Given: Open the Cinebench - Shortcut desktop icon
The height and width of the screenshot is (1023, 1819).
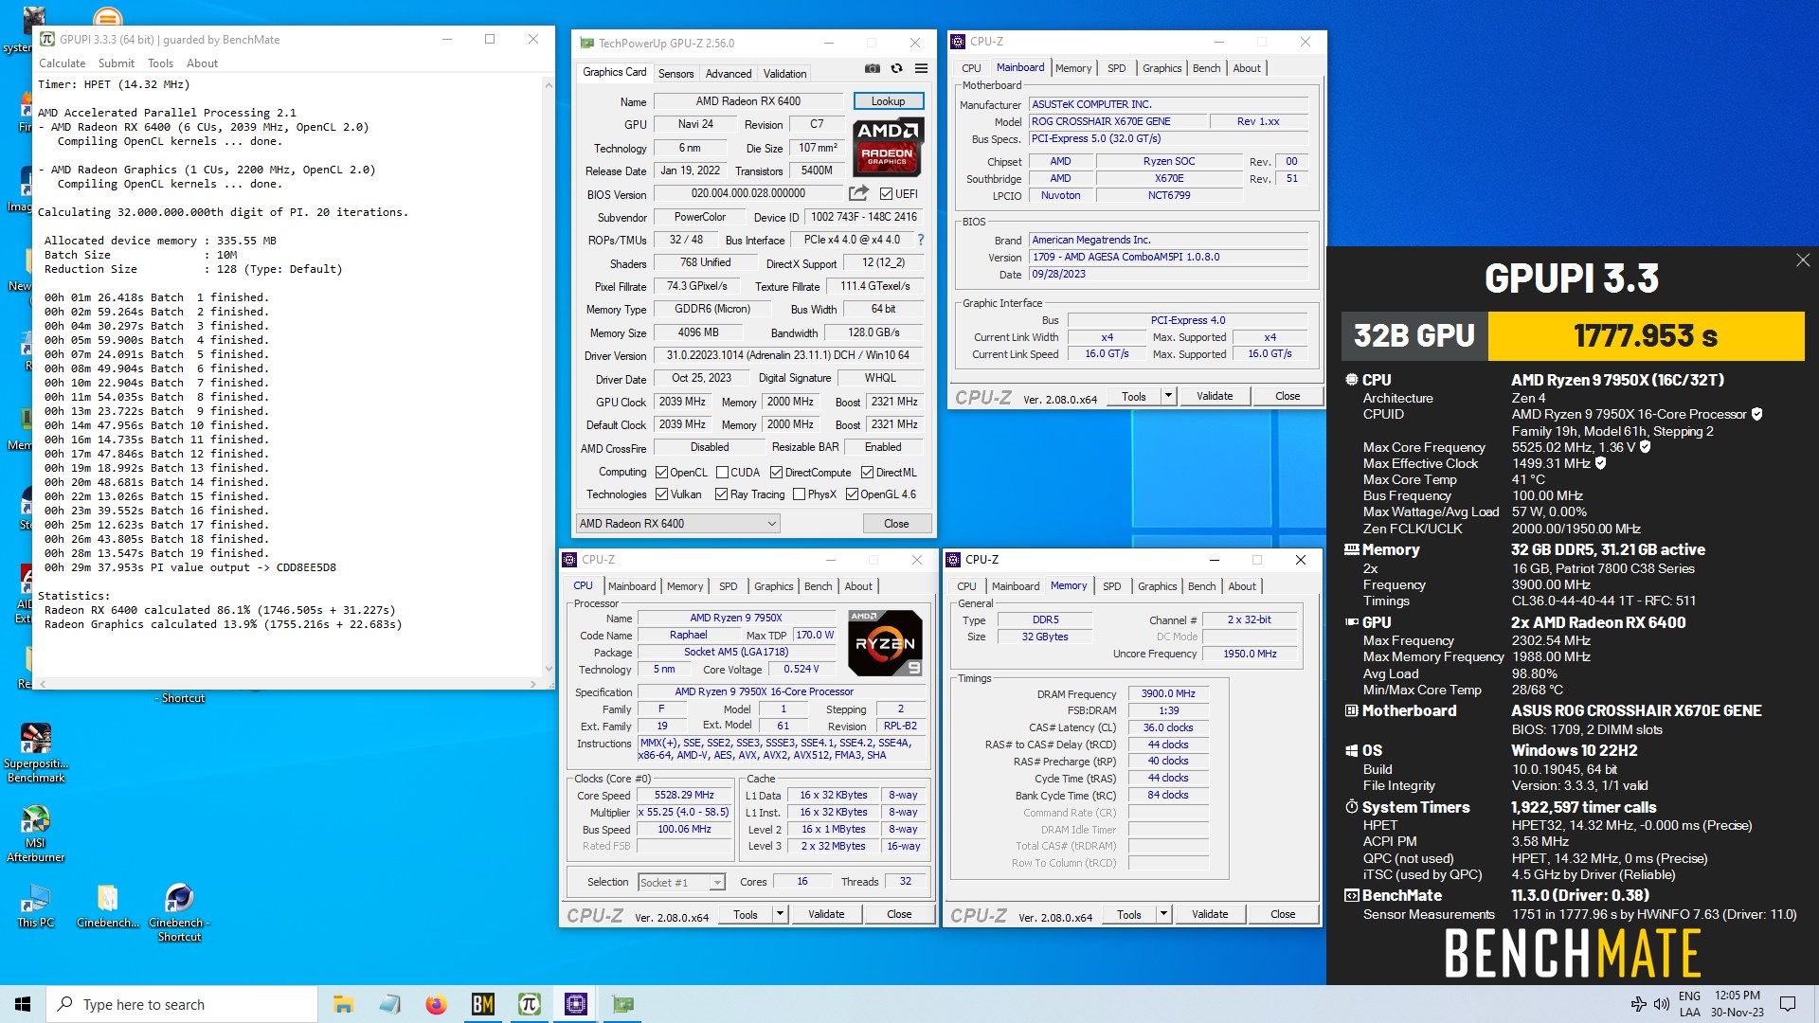Looking at the screenshot, I should (x=179, y=912).
